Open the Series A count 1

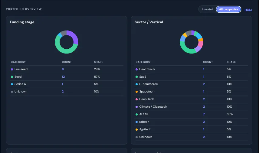(62, 84)
